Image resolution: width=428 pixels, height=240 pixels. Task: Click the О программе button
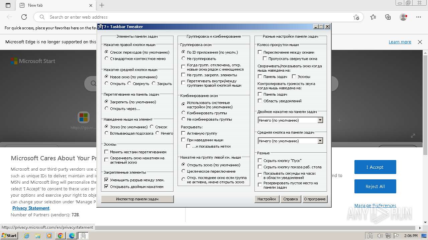coord(315,199)
